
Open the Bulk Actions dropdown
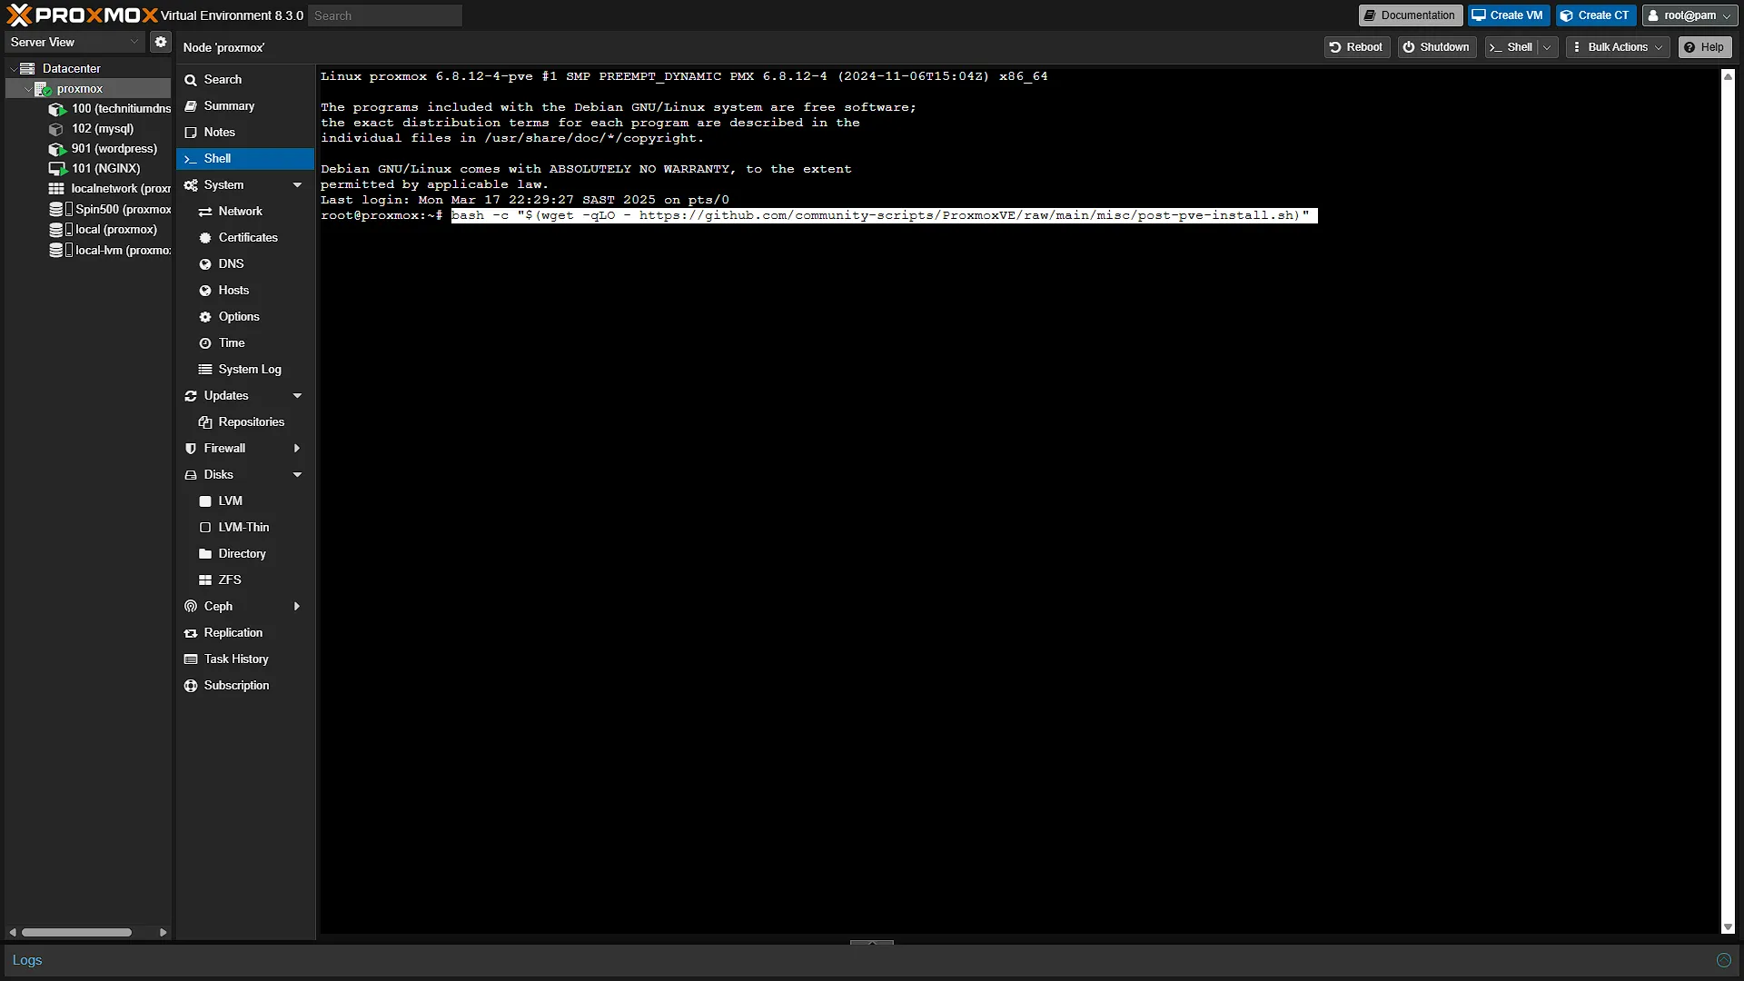1619,47
